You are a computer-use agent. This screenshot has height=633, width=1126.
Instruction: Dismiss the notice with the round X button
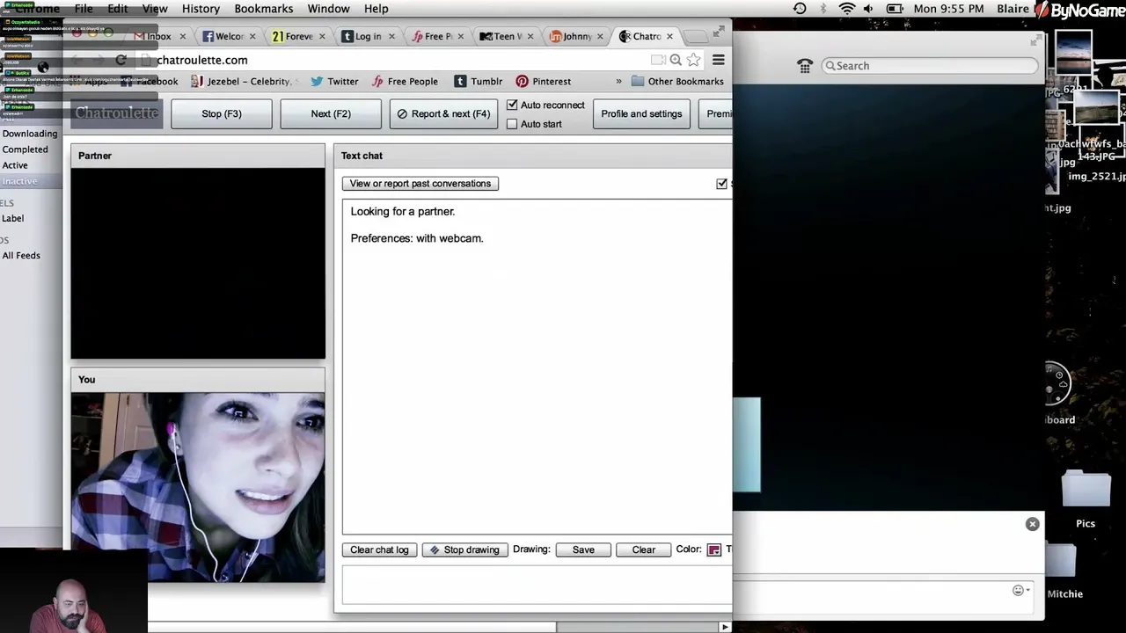[x=1032, y=524]
